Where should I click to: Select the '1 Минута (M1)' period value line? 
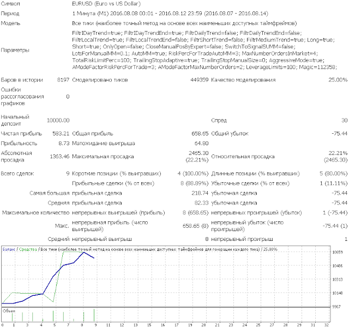(x=170, y=14)
